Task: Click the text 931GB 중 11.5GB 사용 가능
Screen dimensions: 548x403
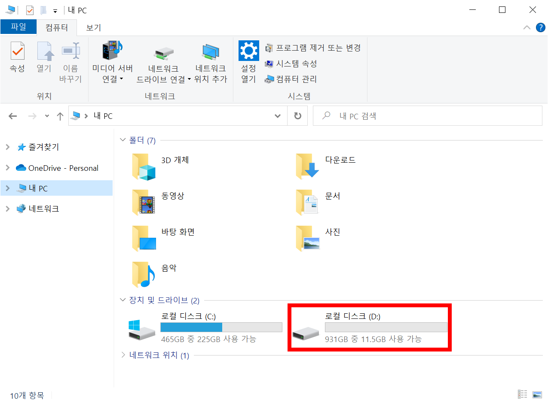Action: pyautogui.click(x=373, y=339)
